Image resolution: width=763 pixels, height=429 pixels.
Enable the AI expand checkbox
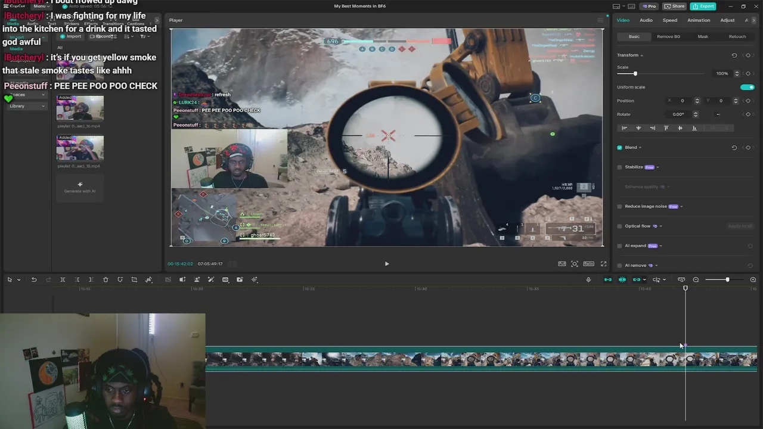(x=620, y=246)
